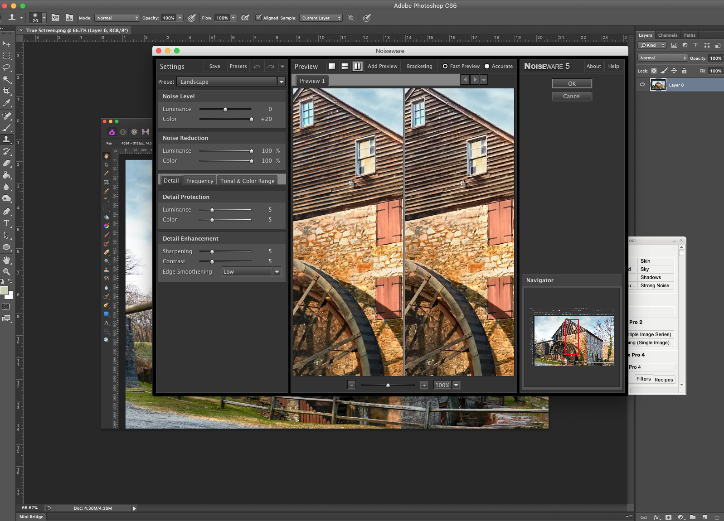This screenshot has width=724, height=521.
Task: Open the settings history dropdown arrow
Action: 282,67
